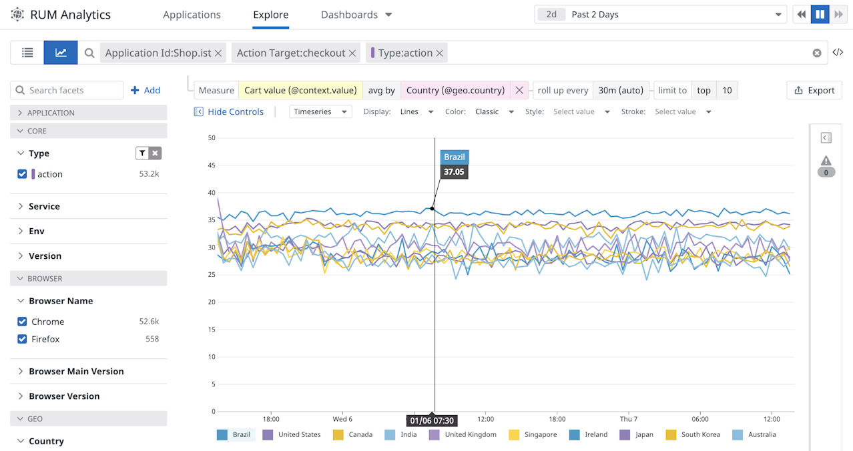
Task: Click the warning triangle alert icon
Action: (826, 161)
